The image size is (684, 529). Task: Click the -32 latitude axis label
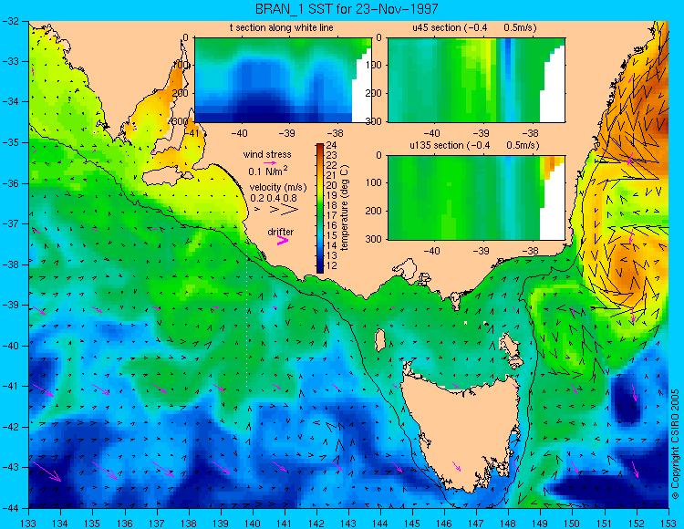(10, 20)
